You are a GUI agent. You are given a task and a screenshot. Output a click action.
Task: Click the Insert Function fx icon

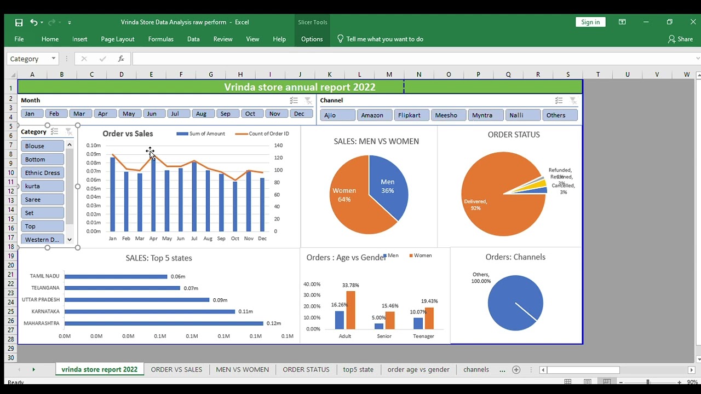click(121, 59)
